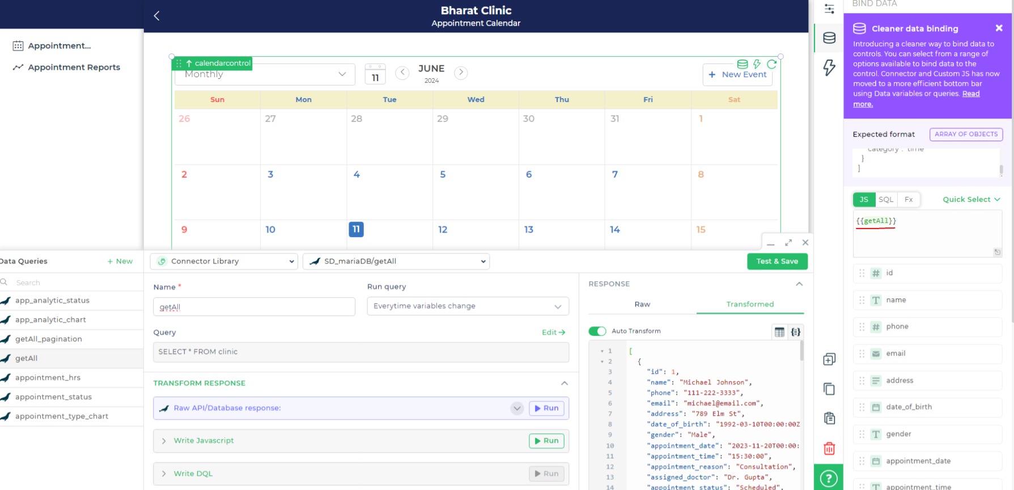1014x490 pixels.
Task: Select the appointment_date field in bind data list
Action: (927, 461)
